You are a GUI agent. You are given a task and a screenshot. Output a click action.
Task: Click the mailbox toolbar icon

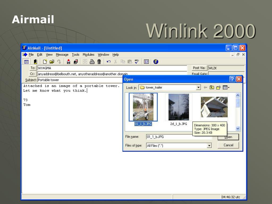point(76,62)
